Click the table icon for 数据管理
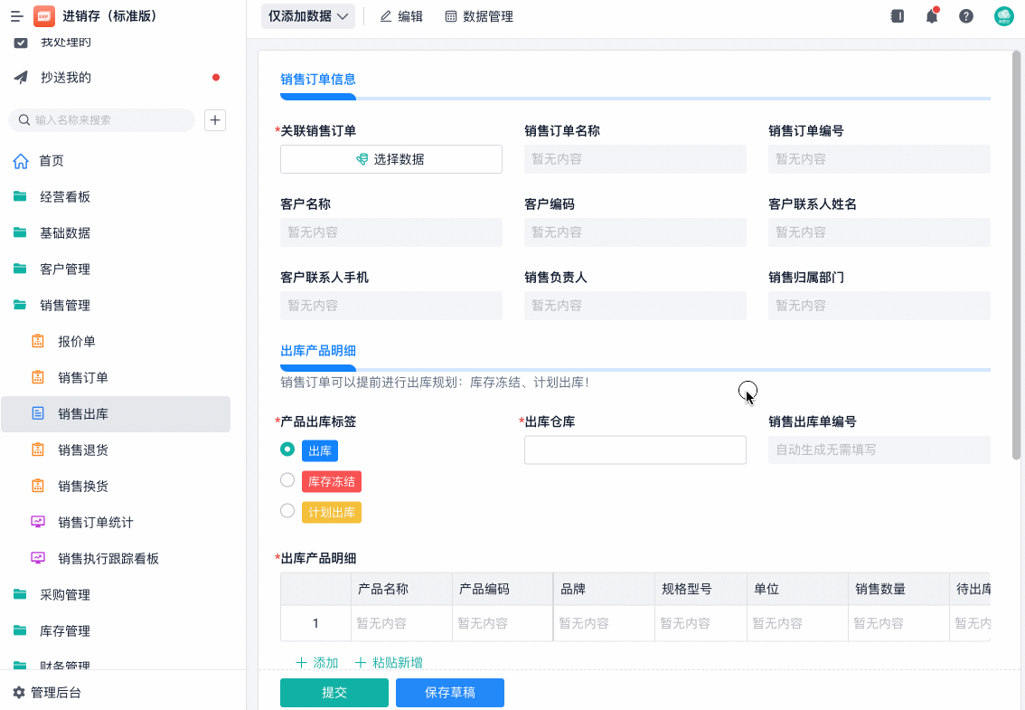Screen dimensions: 1025x710 (451, 16)
